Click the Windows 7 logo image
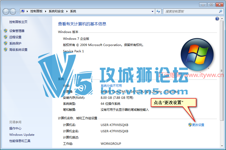226x150 pixels. pos(197,54)
